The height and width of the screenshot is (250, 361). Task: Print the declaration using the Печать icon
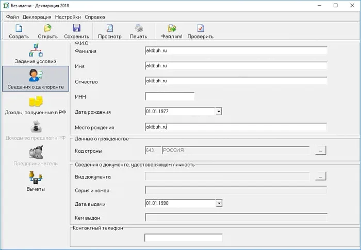coord(138,29)
